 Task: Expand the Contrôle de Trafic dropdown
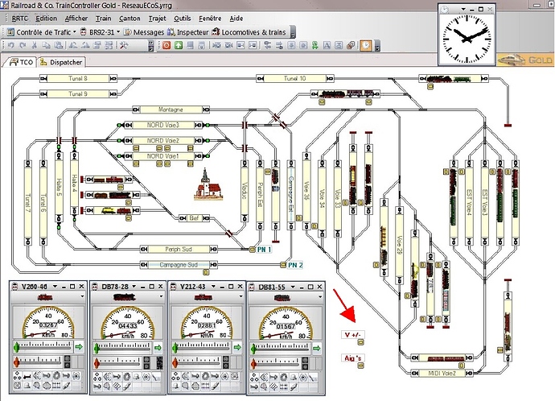click(x=75, y=32)
